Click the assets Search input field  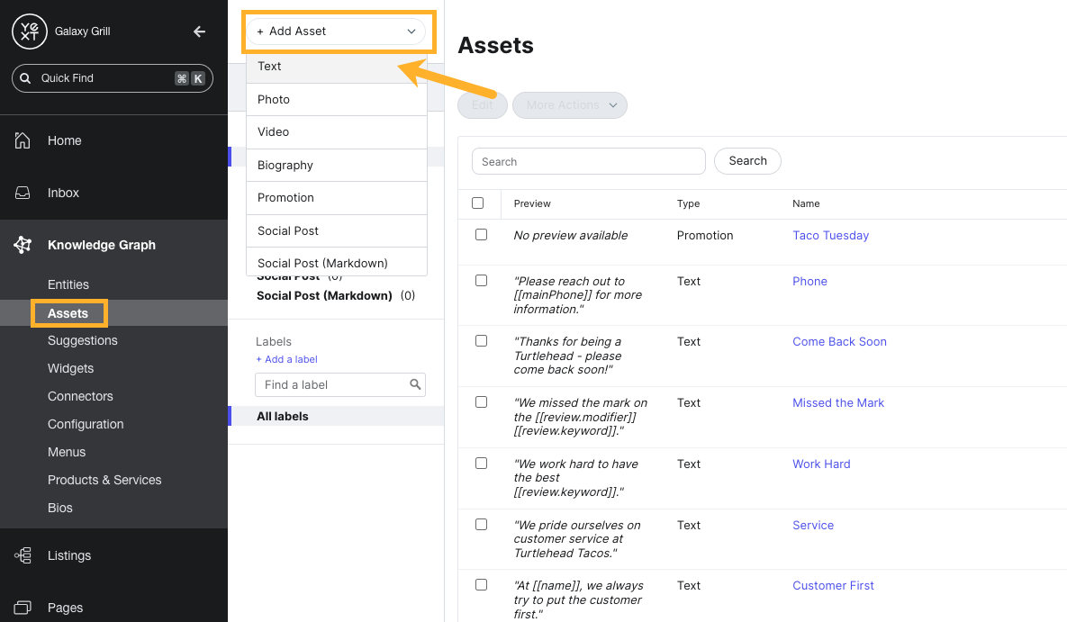(x=588, y=162)
